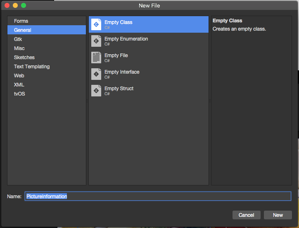Select the Empty Interface template label
This screenshot has width=299, height=228.
click(x=122, y=72)
